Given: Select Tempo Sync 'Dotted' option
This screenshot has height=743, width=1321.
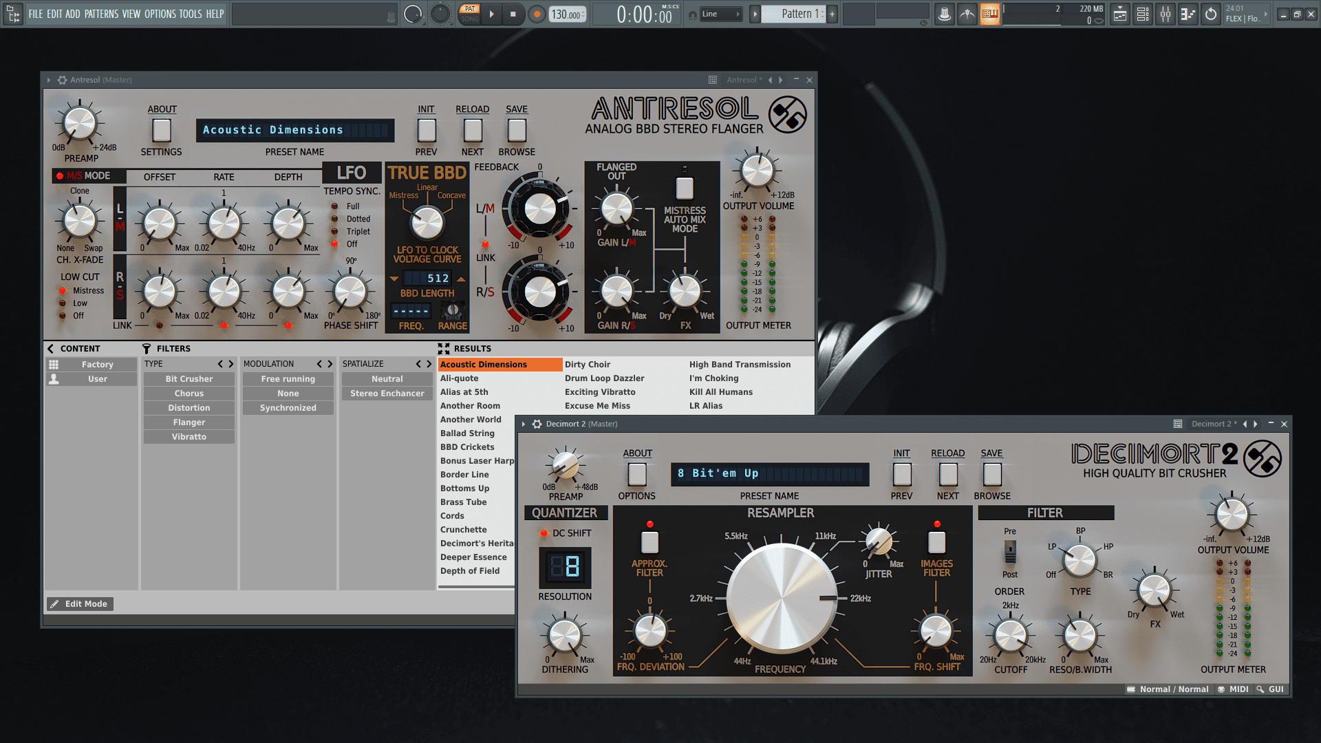Looking at the screenshot, I should 335,219.
